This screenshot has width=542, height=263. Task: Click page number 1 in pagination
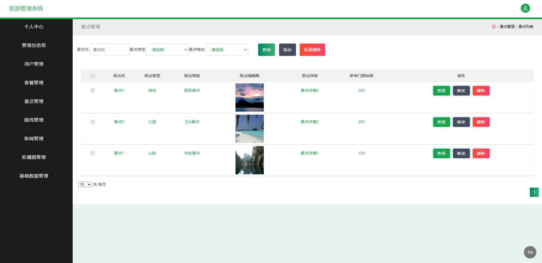point(534,192)
